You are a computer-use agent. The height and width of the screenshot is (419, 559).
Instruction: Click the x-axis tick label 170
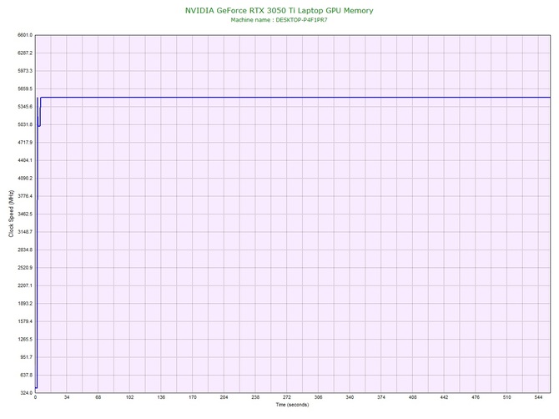coord(193,397)
